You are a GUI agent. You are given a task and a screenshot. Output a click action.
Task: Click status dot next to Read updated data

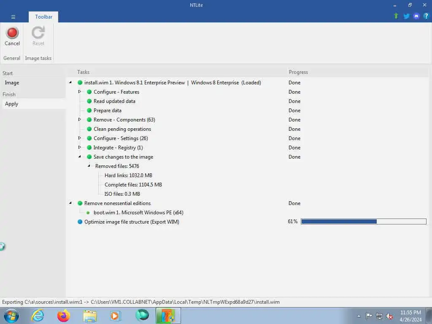pyautogui.click(x=89, y=101)
